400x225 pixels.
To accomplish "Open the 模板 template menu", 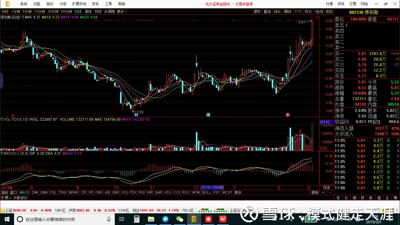I will [x=315, y=192].
